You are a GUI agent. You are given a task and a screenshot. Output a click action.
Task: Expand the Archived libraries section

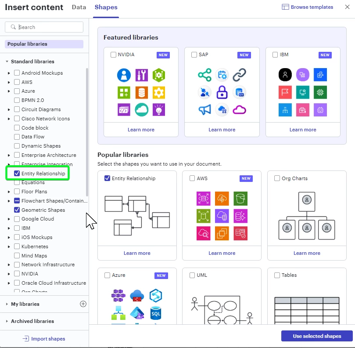[7, 321]
